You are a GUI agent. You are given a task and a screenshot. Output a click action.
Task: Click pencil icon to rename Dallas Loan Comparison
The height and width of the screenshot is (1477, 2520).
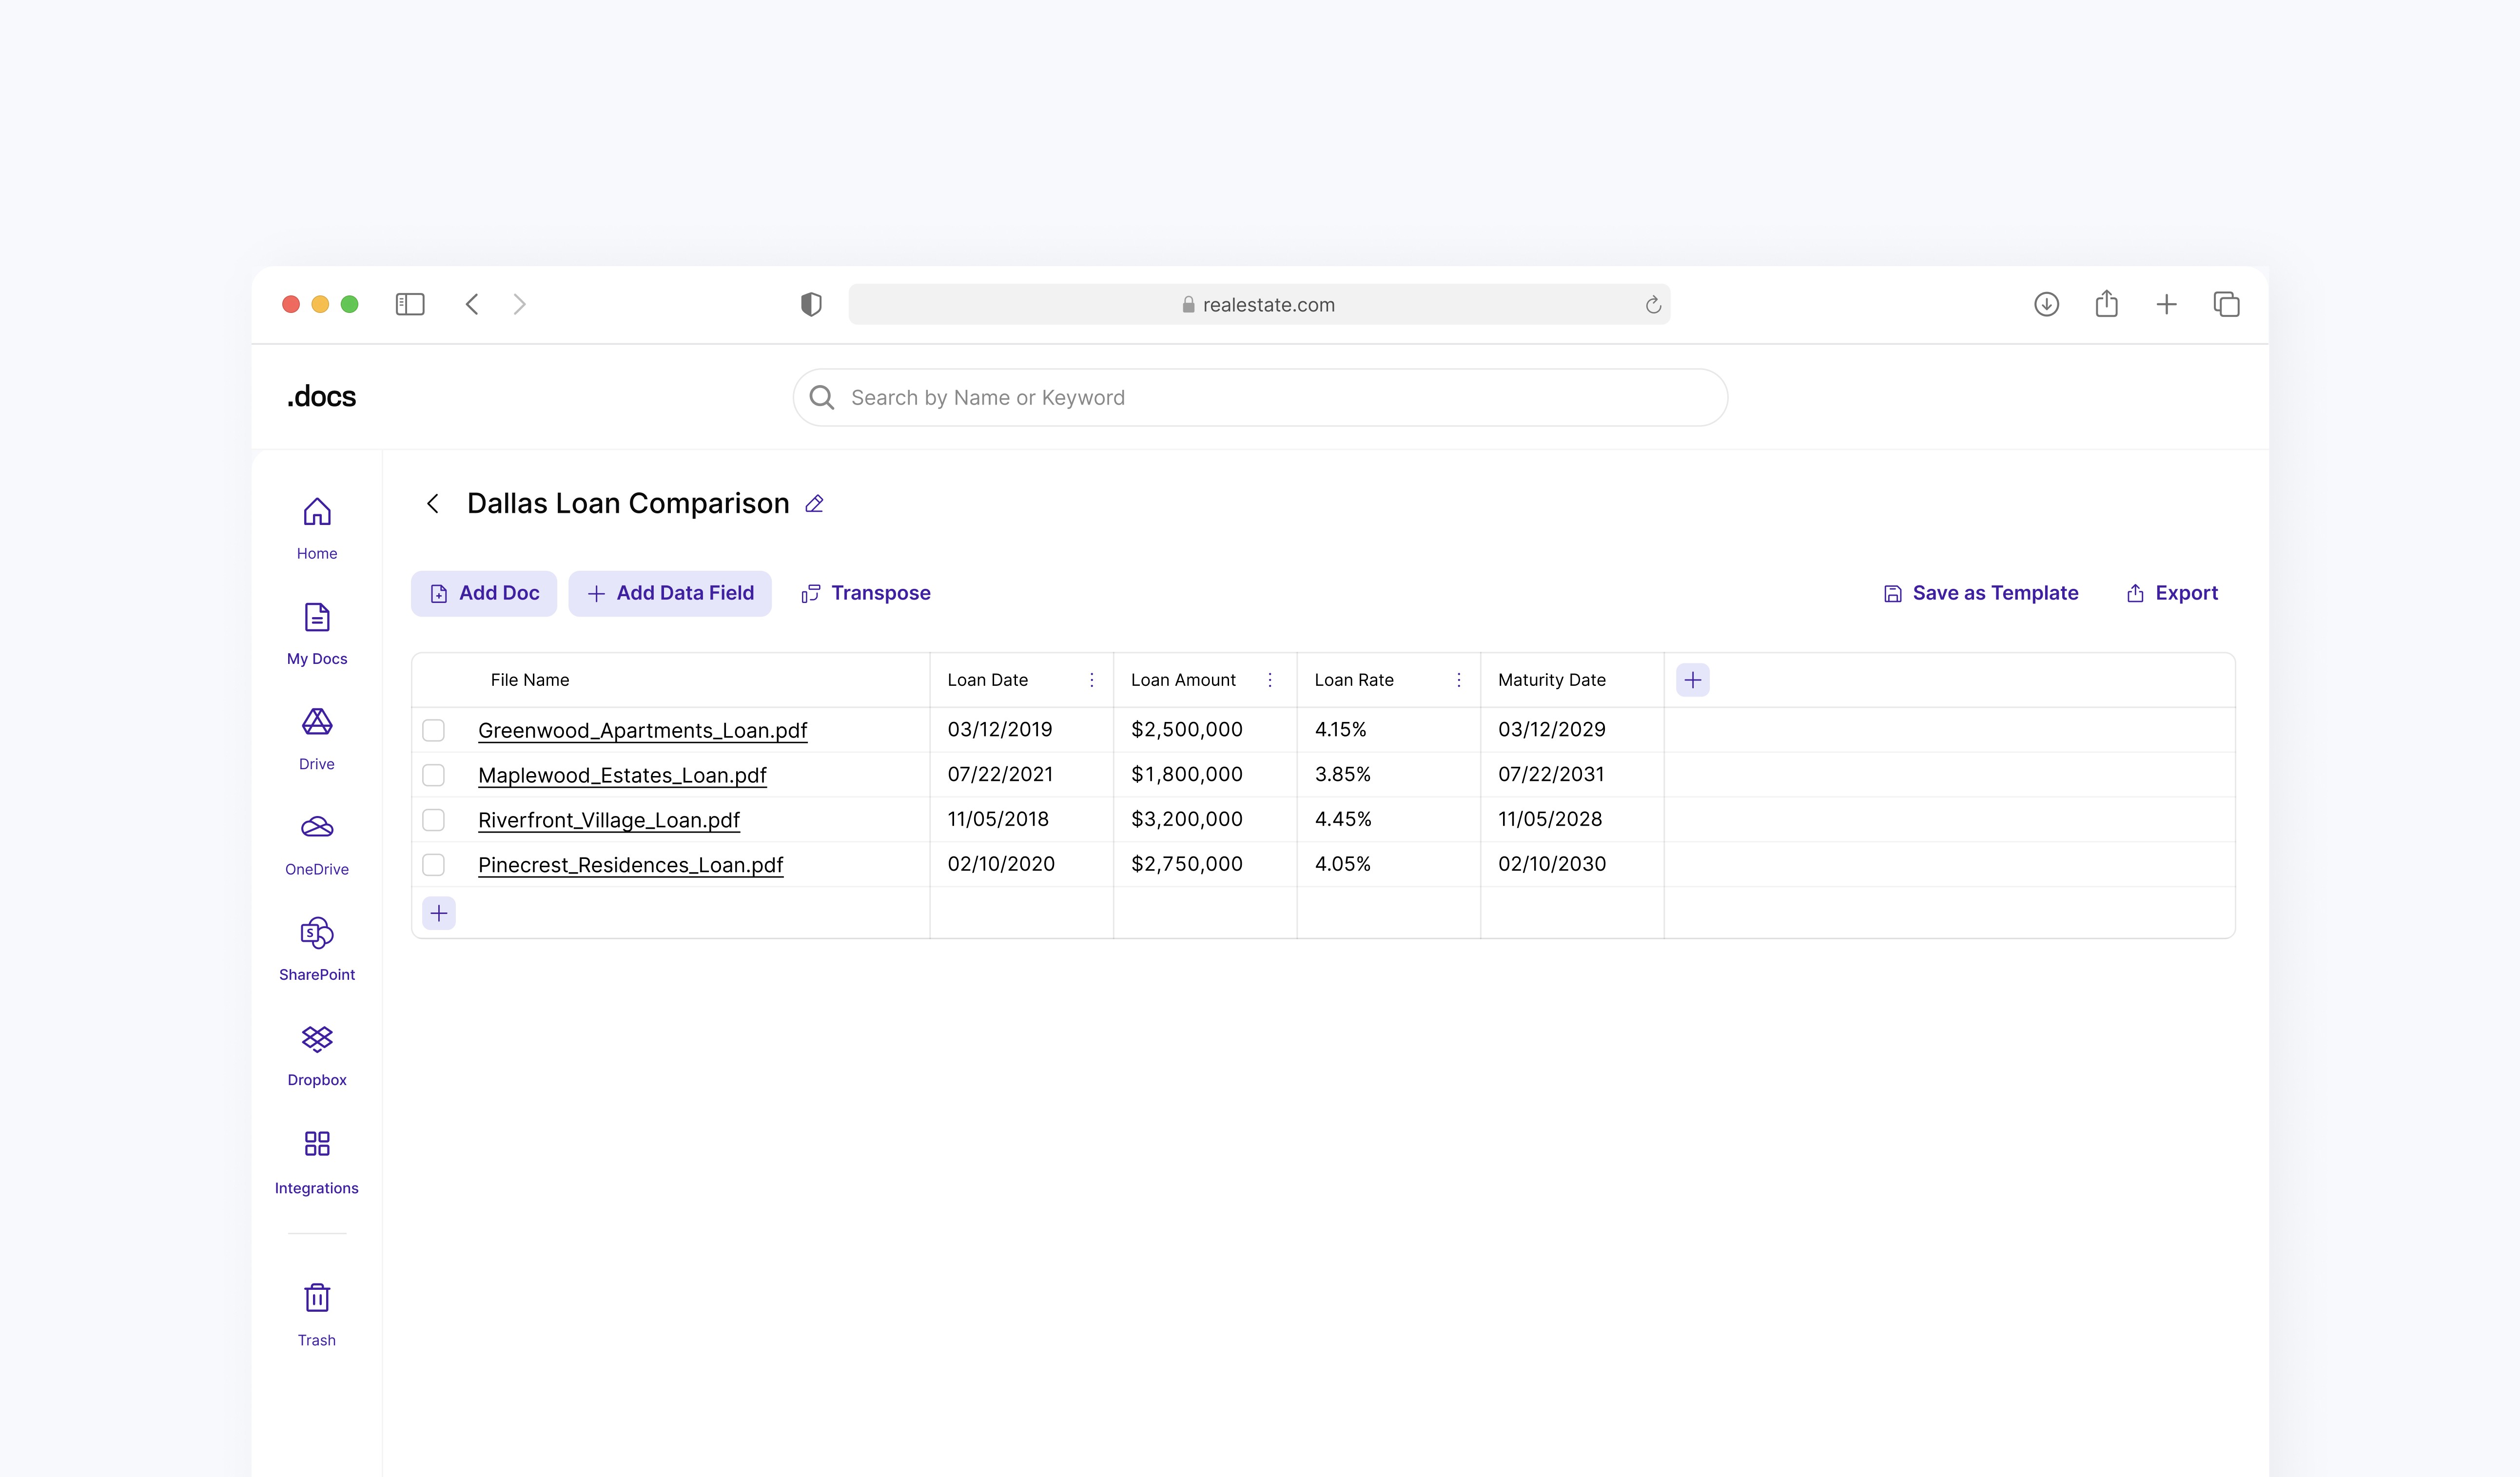coord(814,504)
